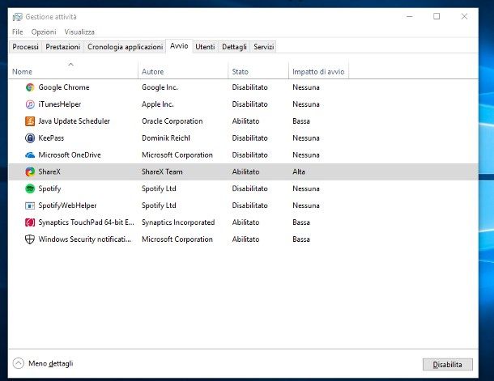494x381 pixels.
Task: Select the ShareX entry name
Action: [49, 171]
